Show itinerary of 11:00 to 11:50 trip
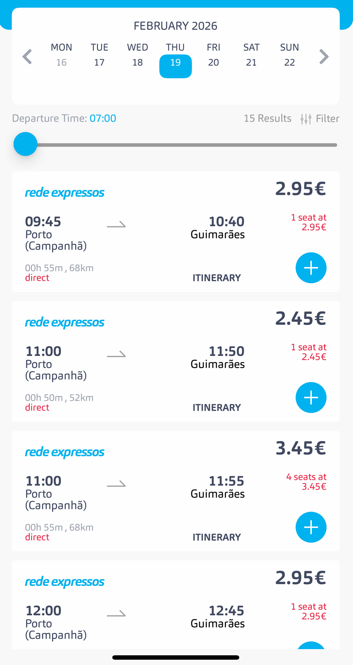This screenshot has height=665, width=353. pyautogui.click(x=217, y=408)
